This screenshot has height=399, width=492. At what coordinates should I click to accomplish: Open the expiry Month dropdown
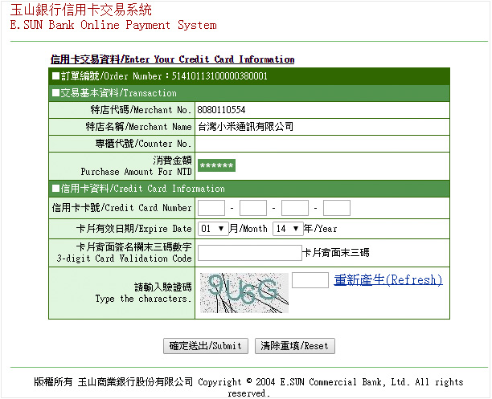pos(213,229)
